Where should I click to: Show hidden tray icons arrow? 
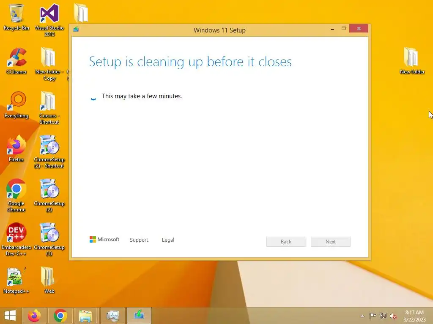362,316
